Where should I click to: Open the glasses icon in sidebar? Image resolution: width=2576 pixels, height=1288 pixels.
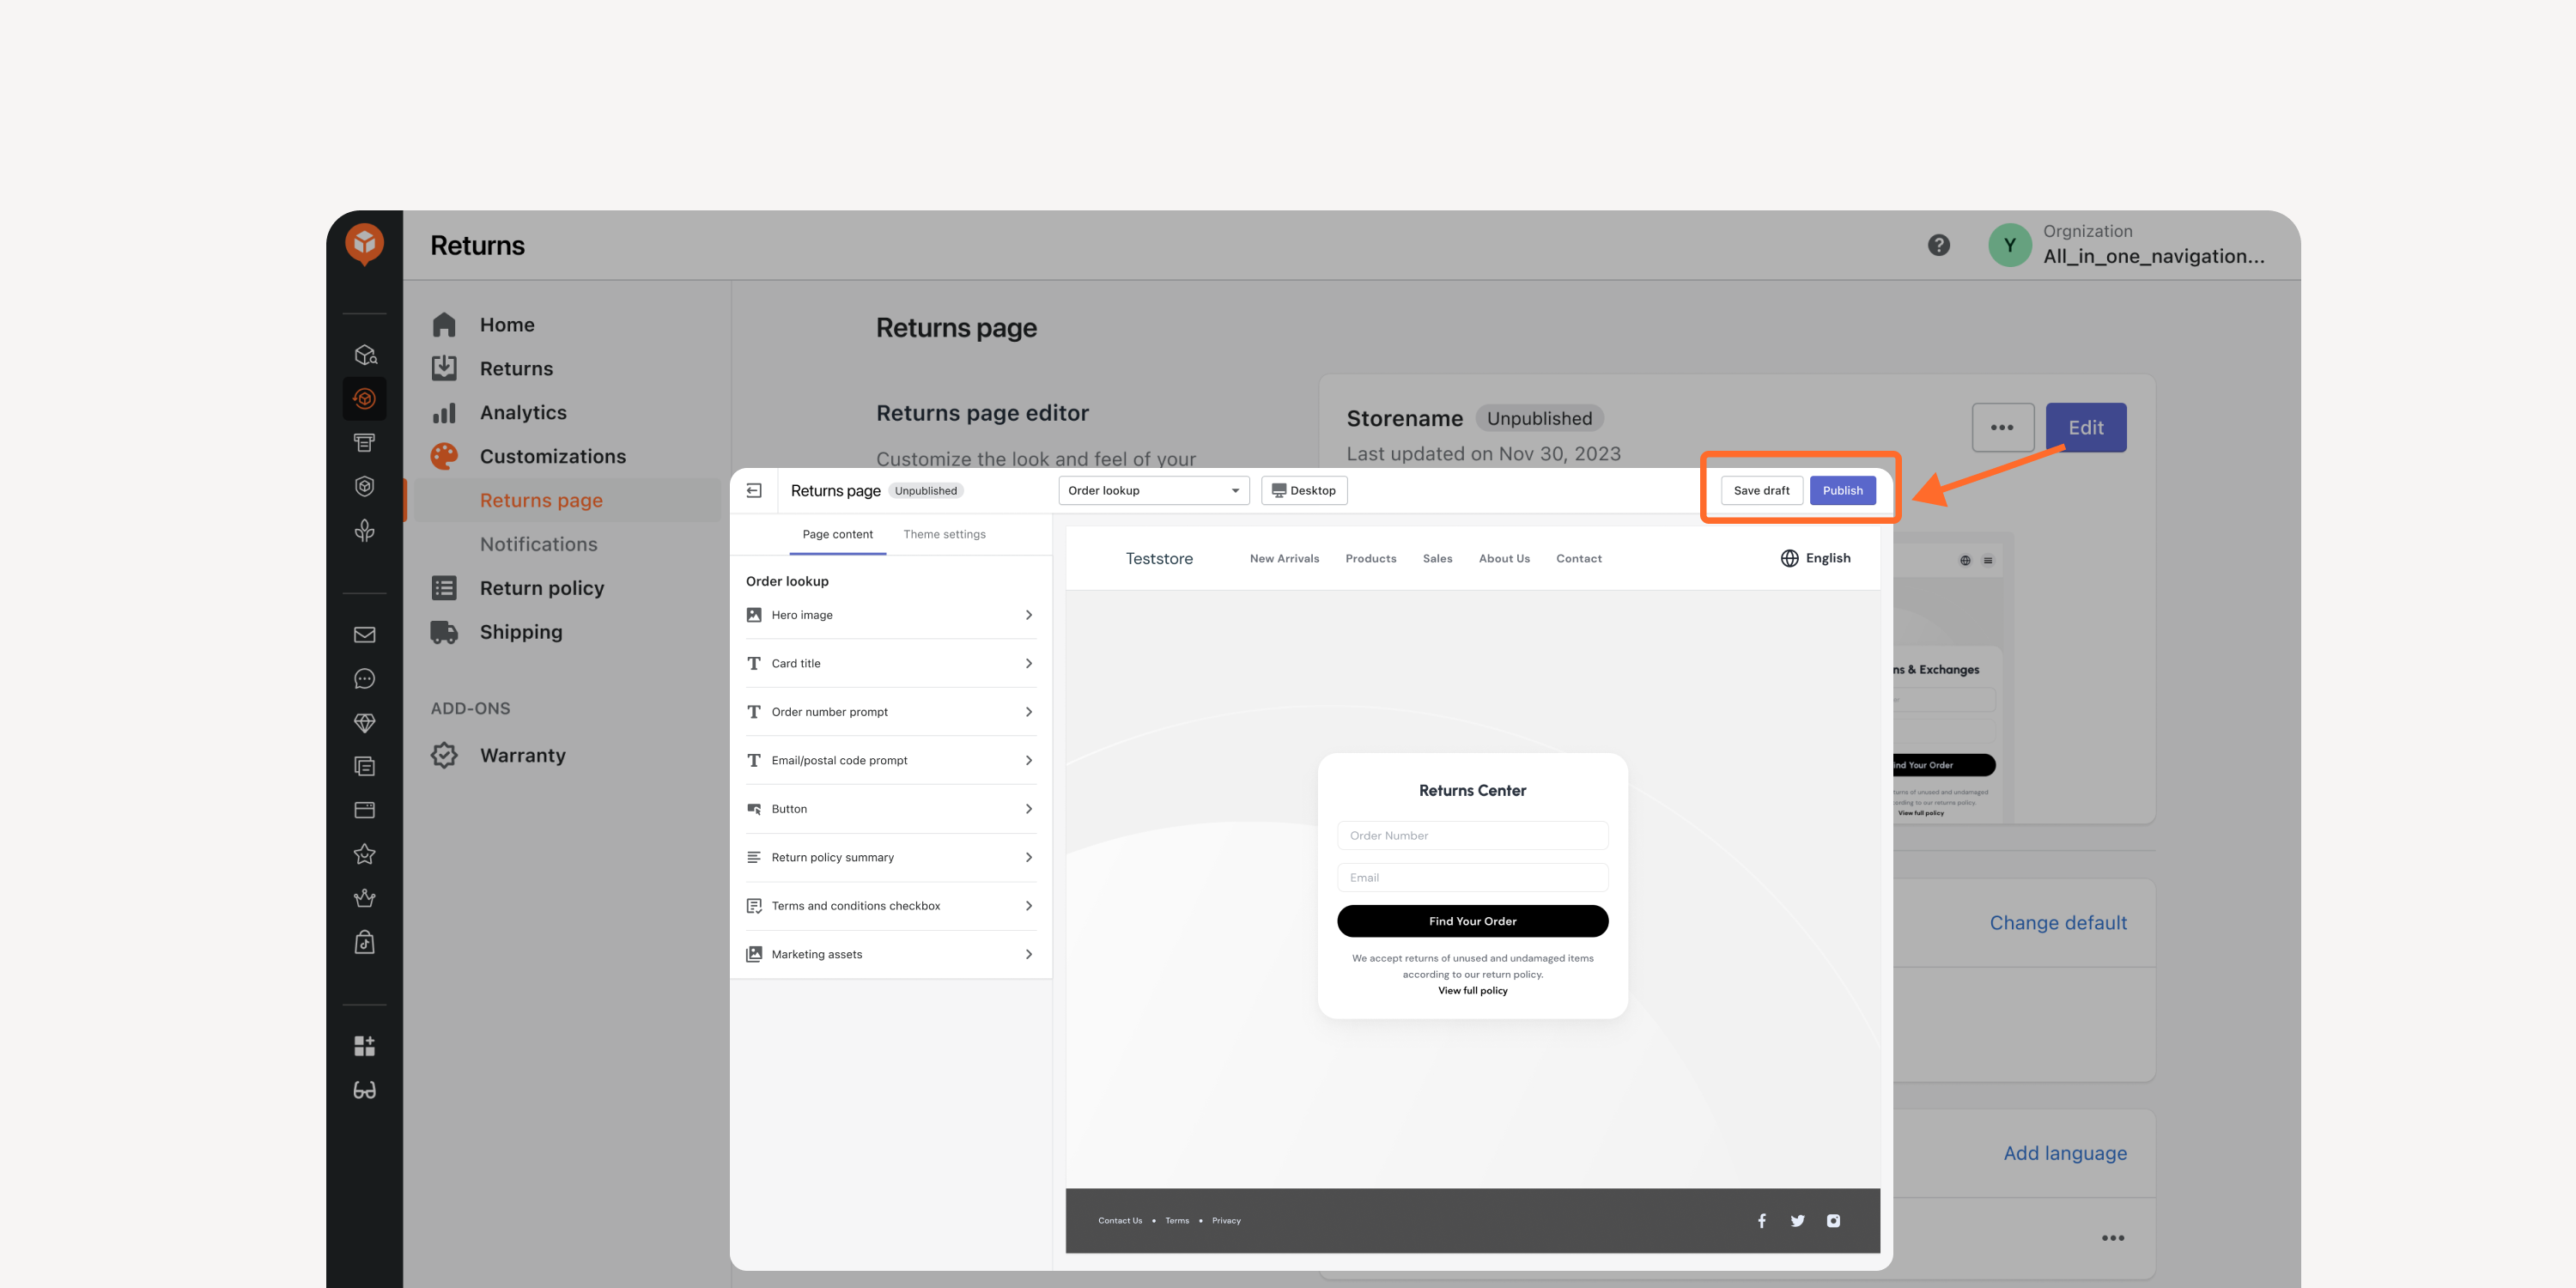364,1090
